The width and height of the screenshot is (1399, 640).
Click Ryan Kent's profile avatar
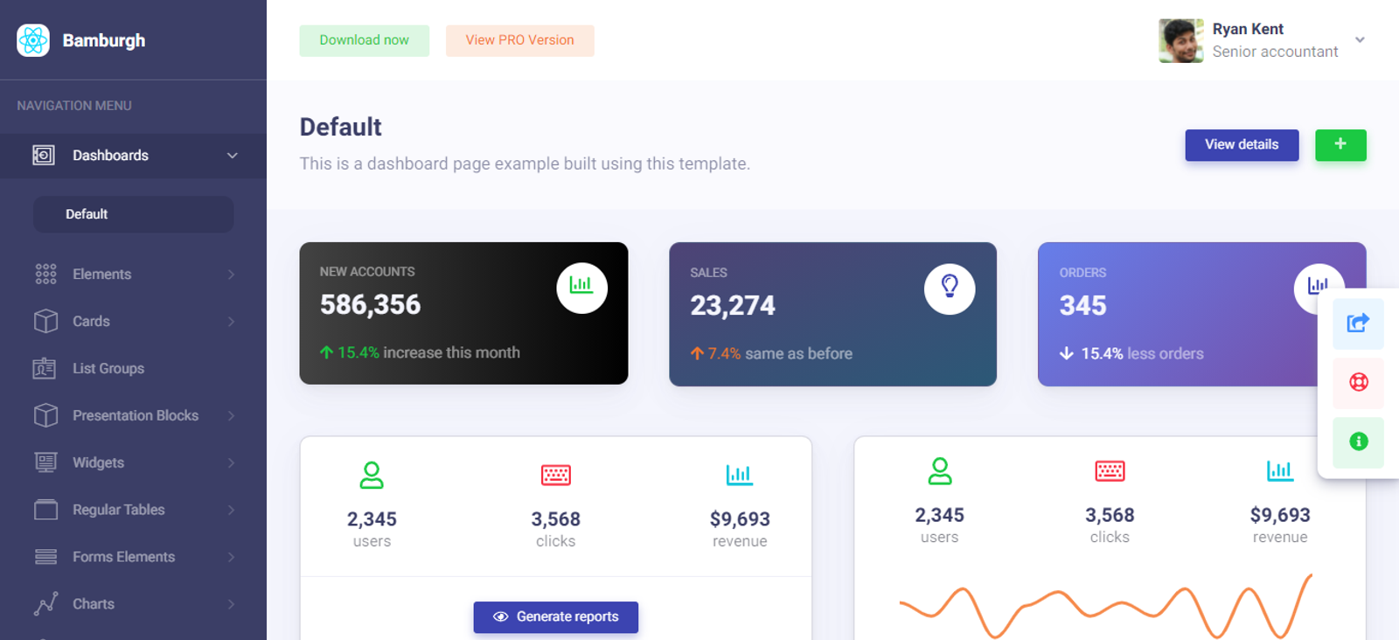(1181, 41)
